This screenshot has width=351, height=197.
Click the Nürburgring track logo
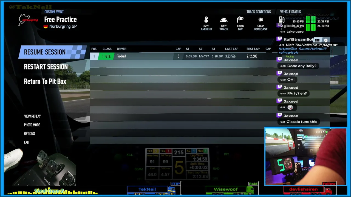[x=28, y=20]
